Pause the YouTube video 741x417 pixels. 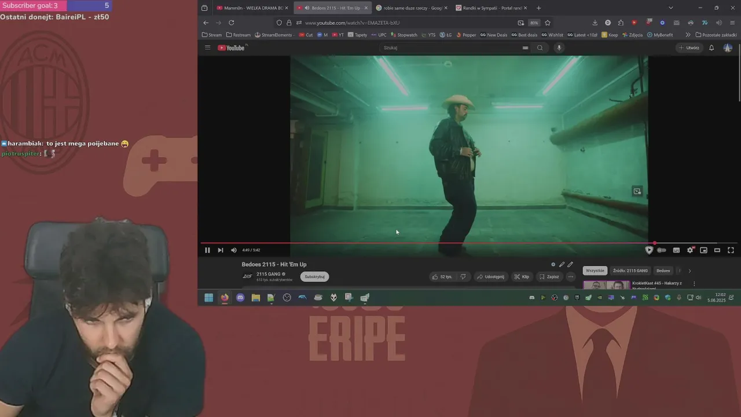(x=207, y=250)
